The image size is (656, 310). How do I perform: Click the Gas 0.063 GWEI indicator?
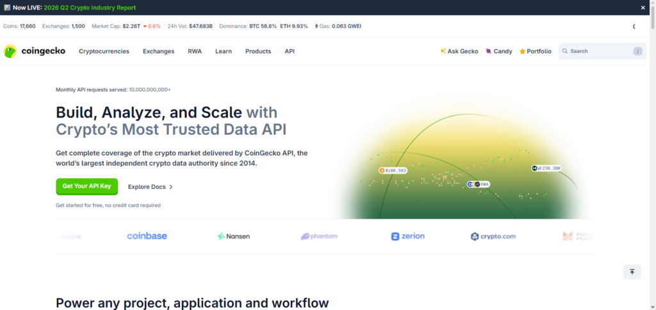point(338,26)
